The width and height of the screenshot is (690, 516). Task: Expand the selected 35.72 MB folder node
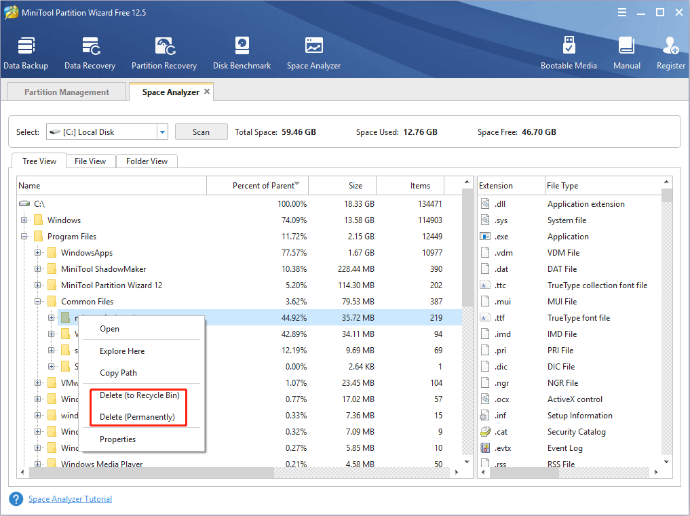click(x=52, y=317)
